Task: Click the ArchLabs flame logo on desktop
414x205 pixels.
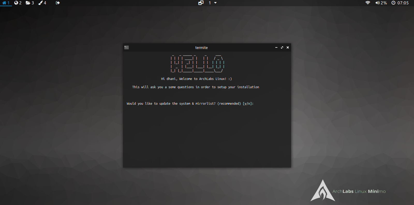Action: coord(323,191)
